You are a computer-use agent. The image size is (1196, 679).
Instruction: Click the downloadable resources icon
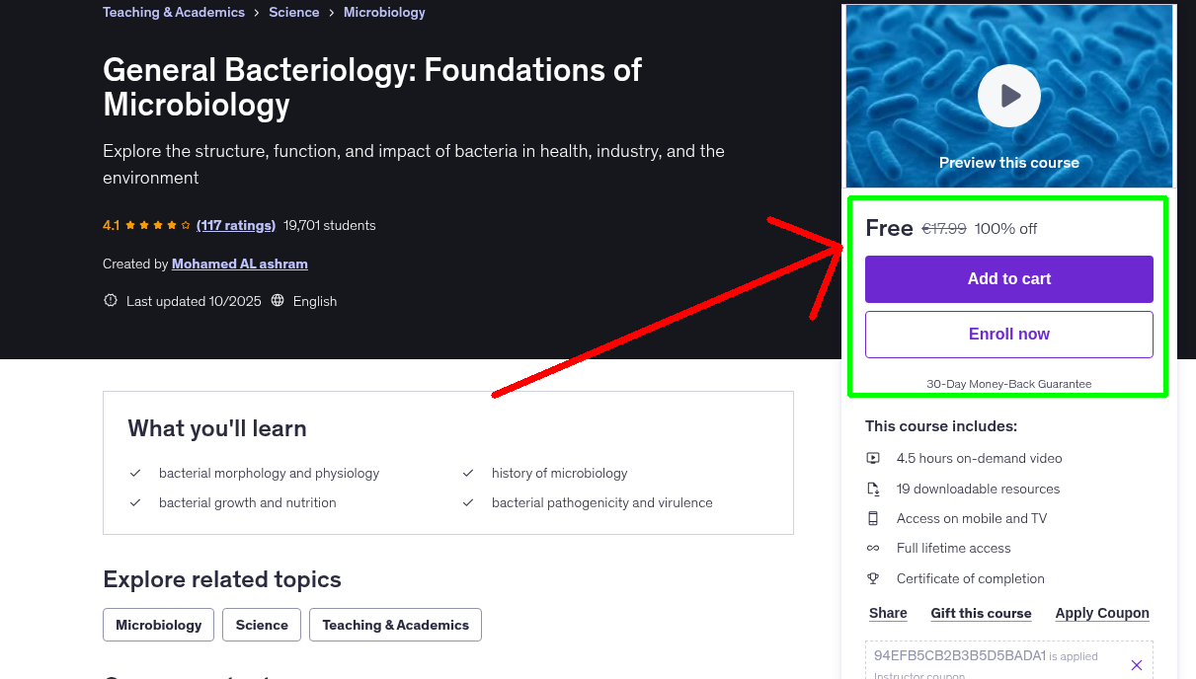click(873, 488)
